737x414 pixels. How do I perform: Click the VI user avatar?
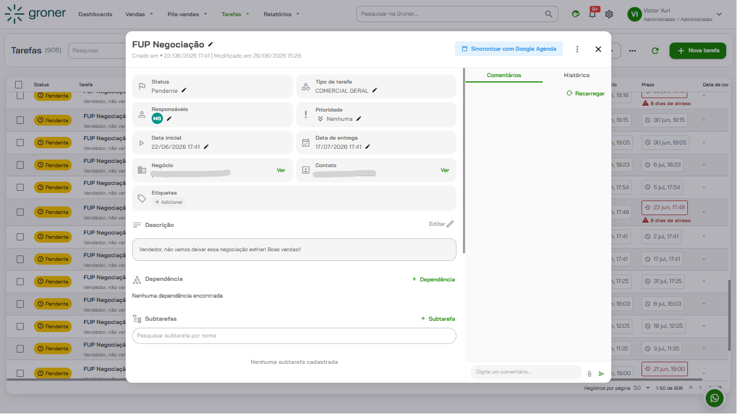point(634,15)
